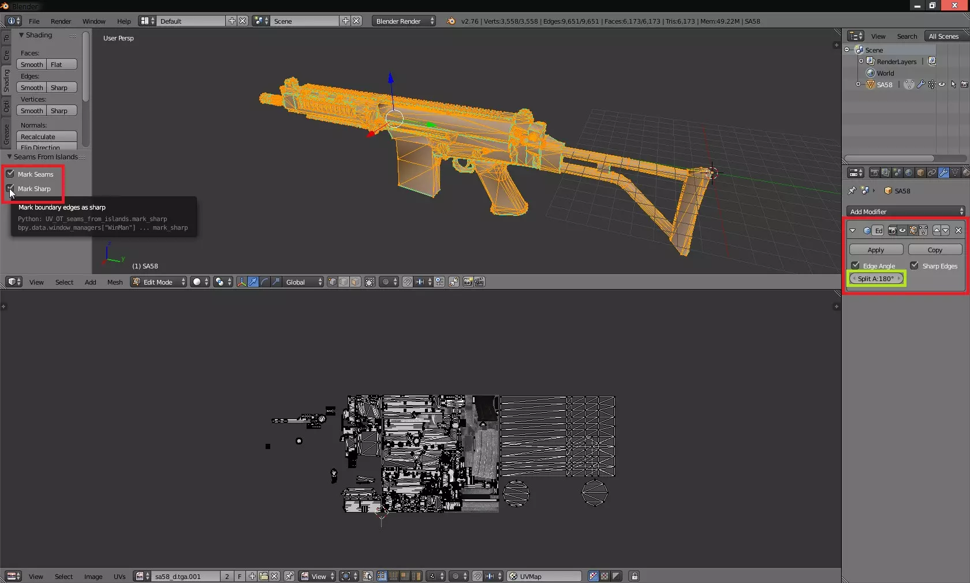Open the File menu
The image size is (970, 583).
point(34,21)
